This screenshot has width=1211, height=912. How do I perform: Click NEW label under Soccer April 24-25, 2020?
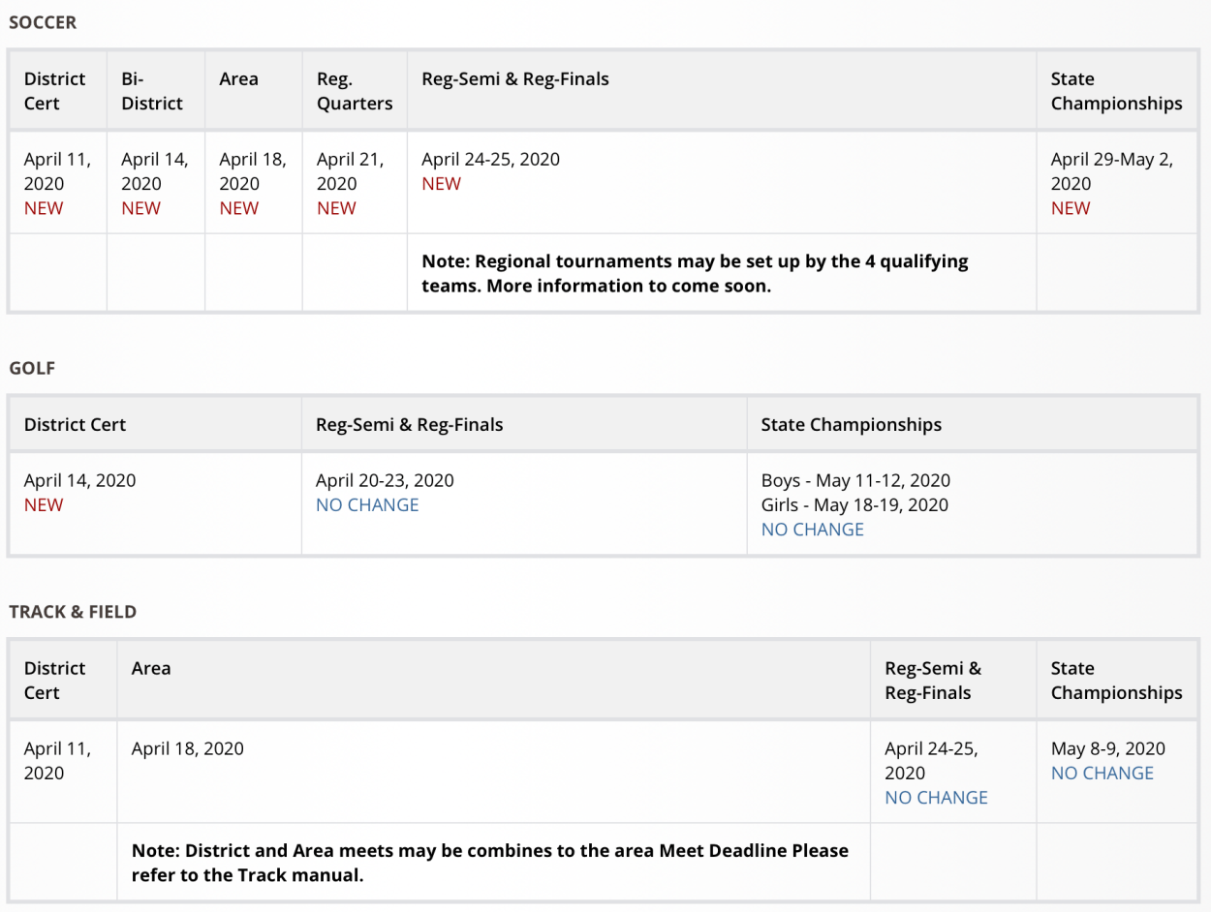[x=441, y=184]
